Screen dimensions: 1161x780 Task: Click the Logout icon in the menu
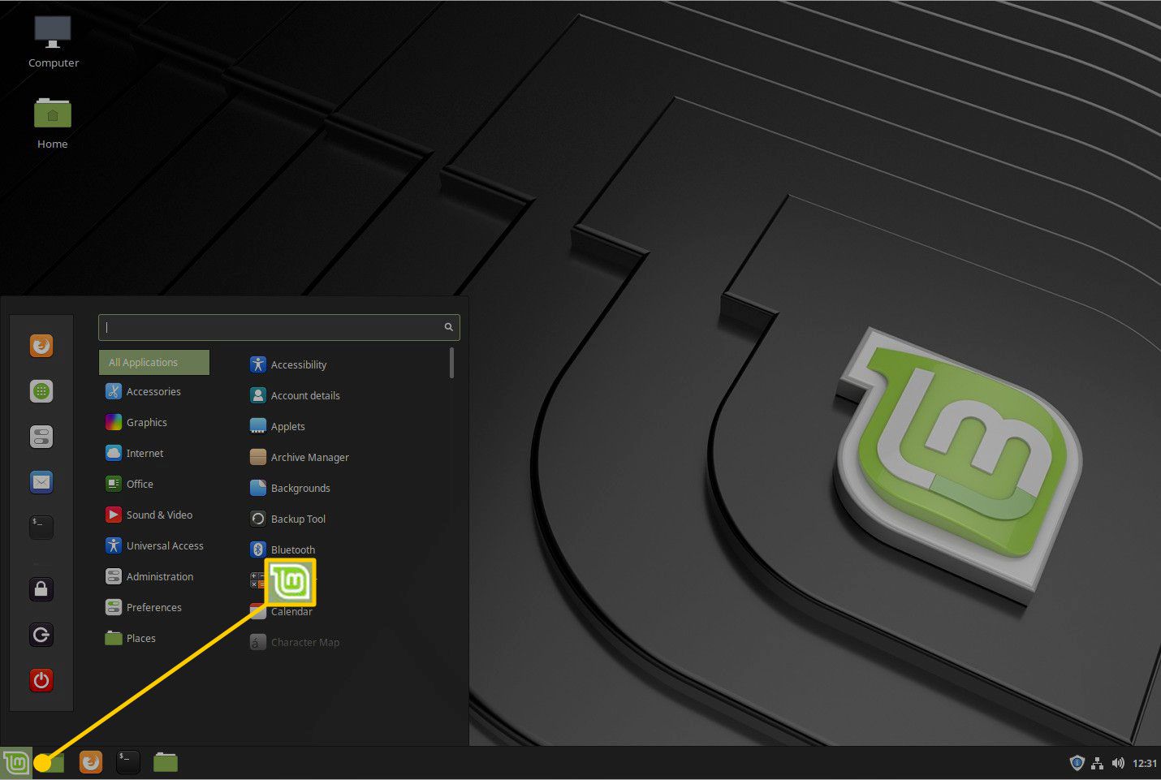coord(41,635)
